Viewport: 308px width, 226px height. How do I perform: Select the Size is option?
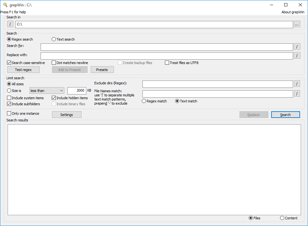click(9, 90)
